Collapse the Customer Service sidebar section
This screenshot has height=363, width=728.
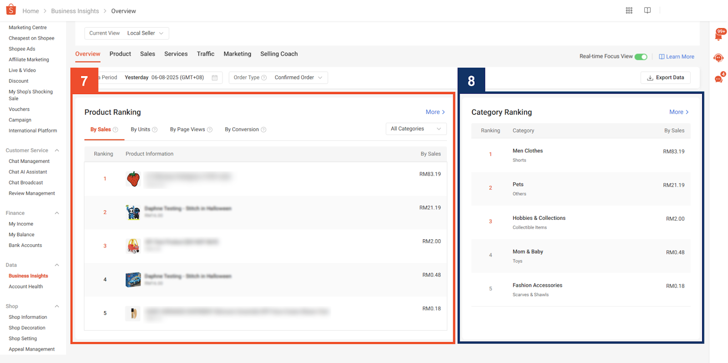(57, 151)
